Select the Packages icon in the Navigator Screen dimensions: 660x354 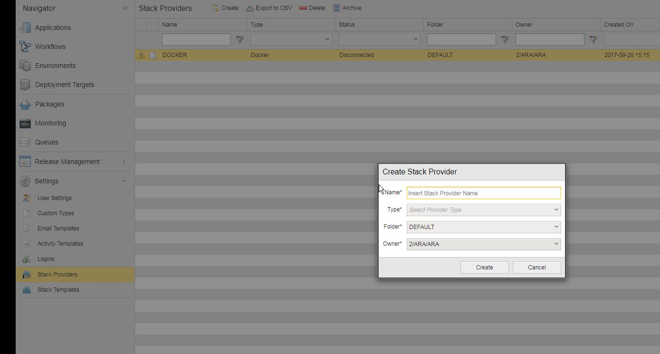(25, 104)
